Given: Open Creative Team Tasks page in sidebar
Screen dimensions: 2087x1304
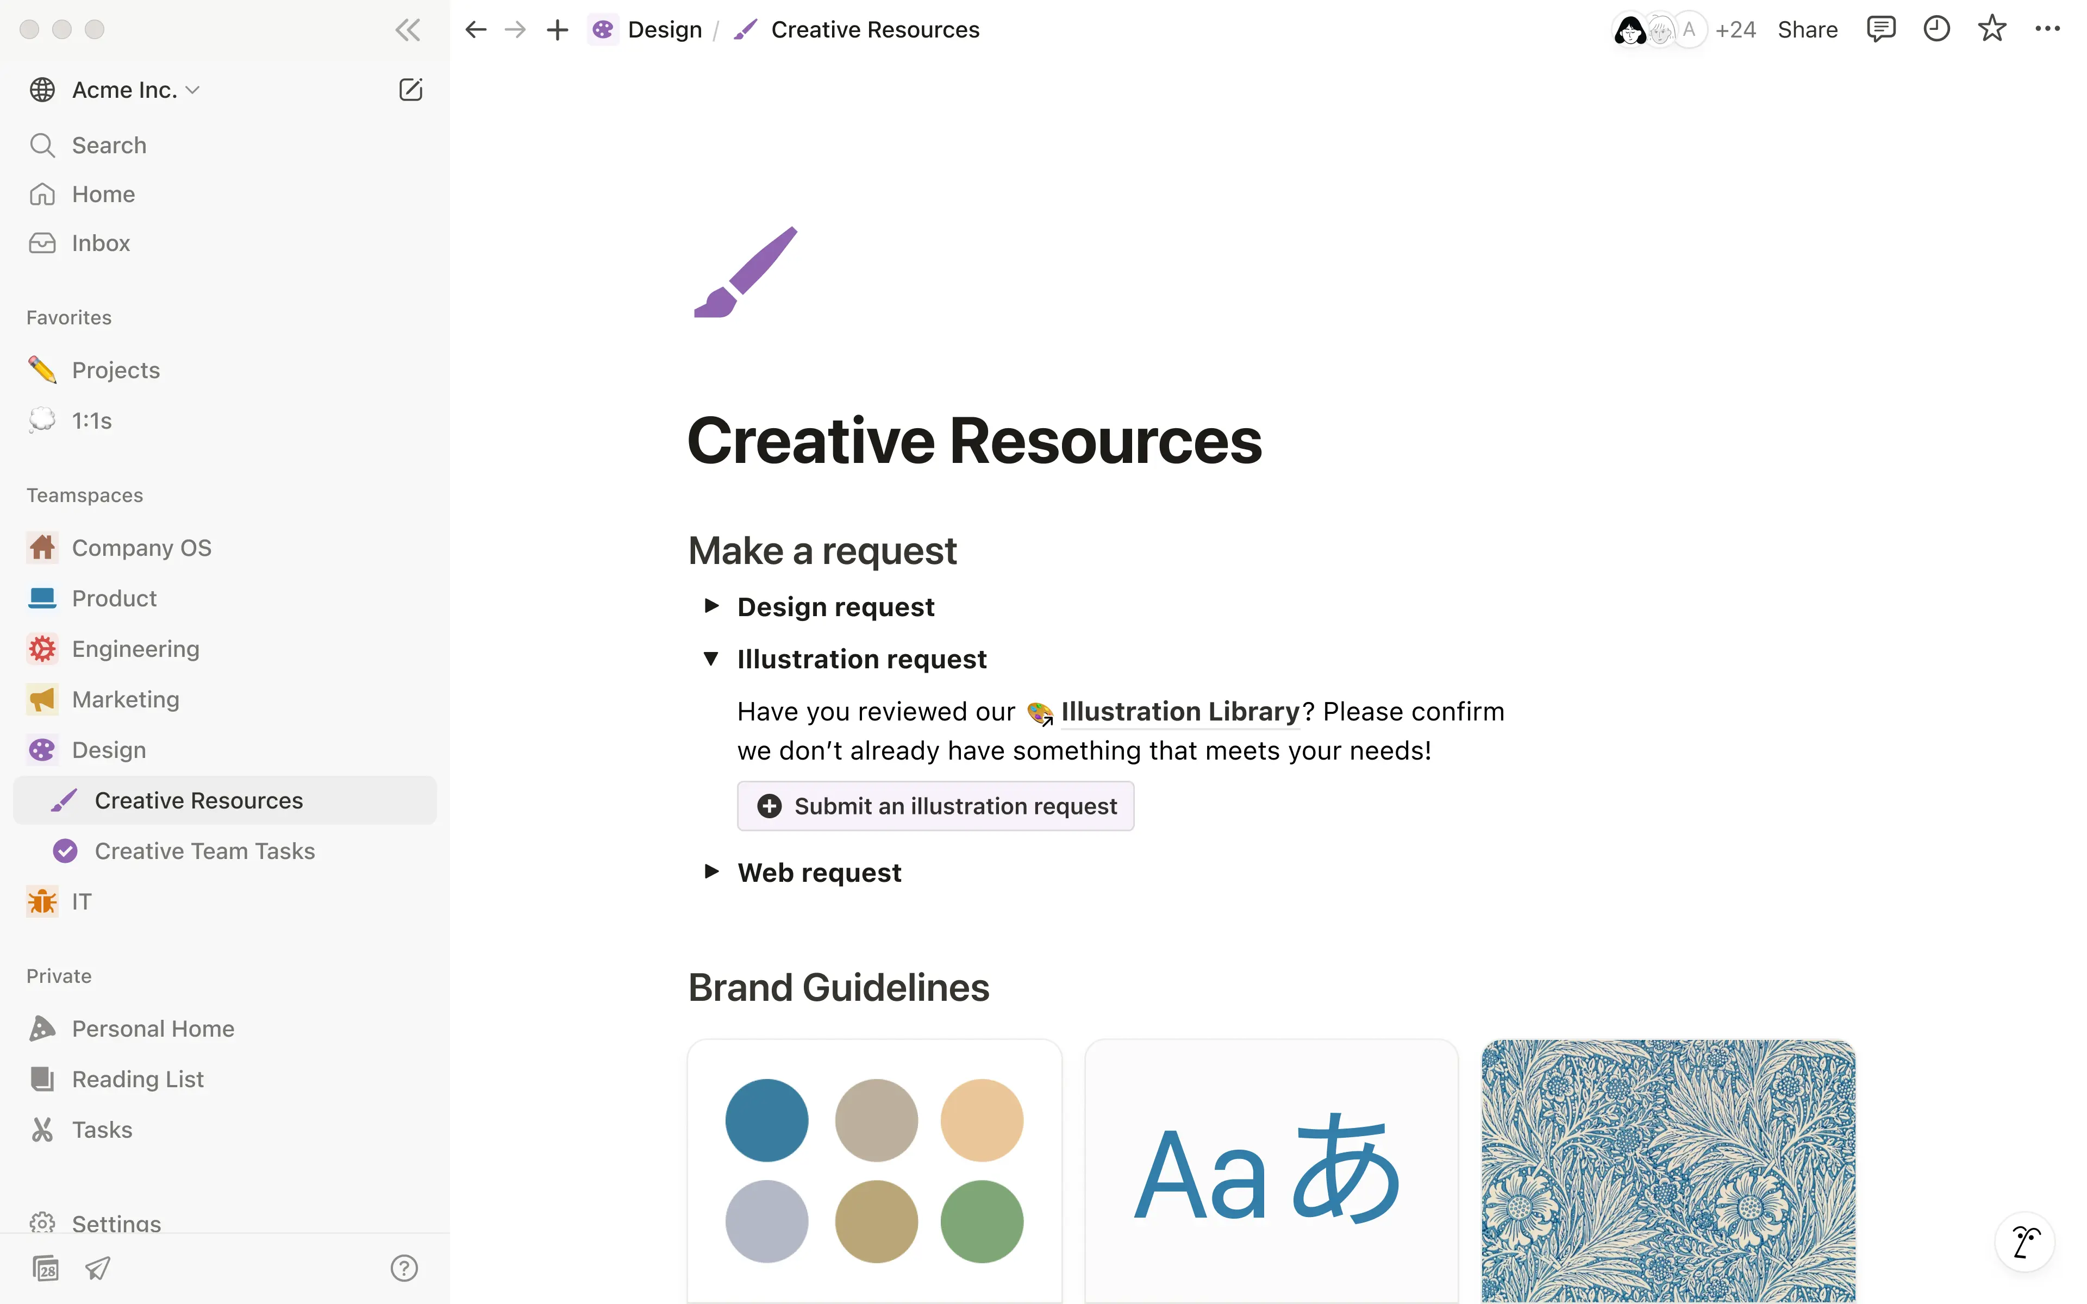Looking at the screenshot, I should click(204, 851).
